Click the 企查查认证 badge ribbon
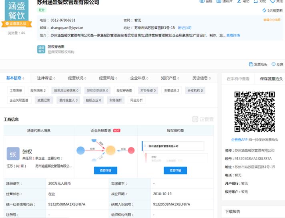285x218 pixels. [x=16, y=24]
